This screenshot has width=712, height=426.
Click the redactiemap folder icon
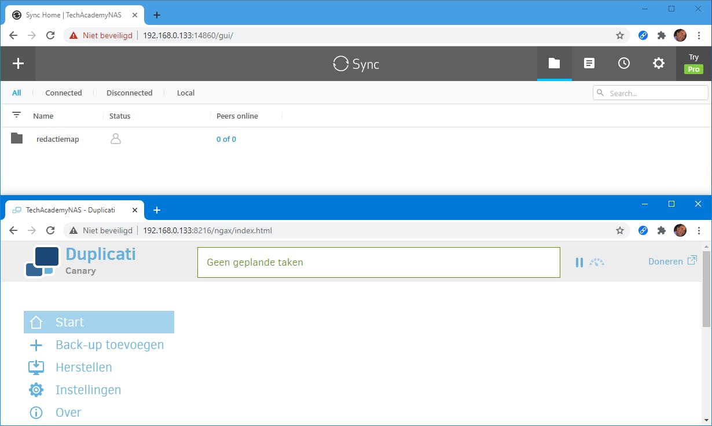[17, 138]
